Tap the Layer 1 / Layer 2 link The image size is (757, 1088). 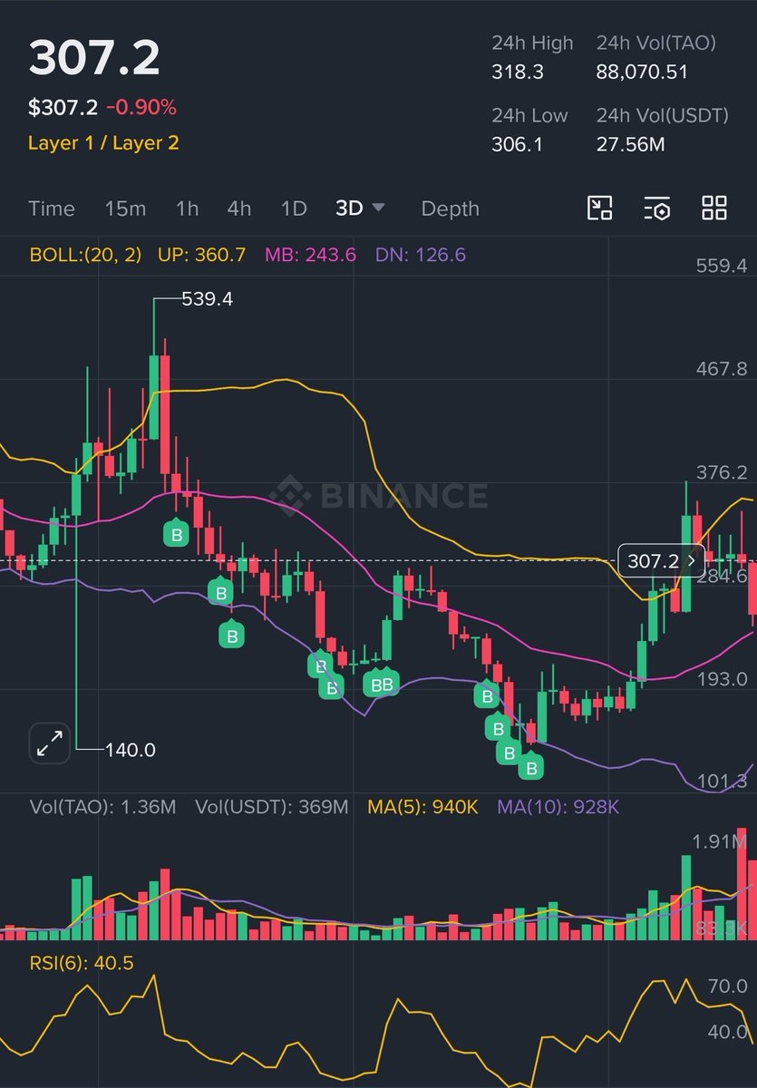[103, 142]
